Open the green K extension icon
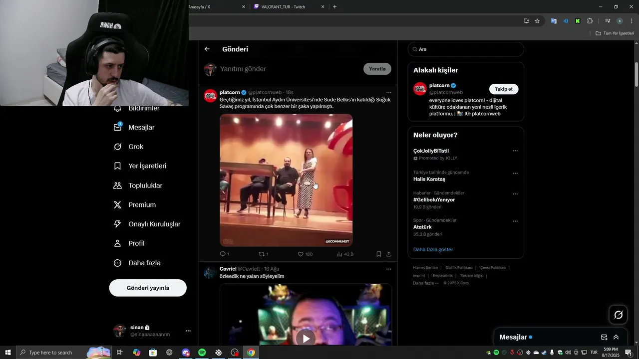Image resolution: width=639 pixels, height=359 pixels. click(x=578, y=21)
